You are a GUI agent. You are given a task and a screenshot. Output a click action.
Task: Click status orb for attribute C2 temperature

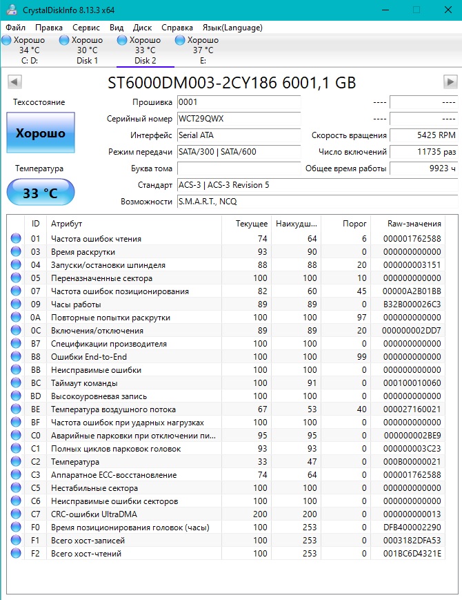[16, 461]
